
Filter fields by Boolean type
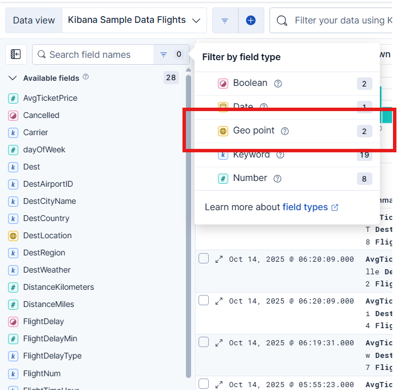tap(250, 83)
